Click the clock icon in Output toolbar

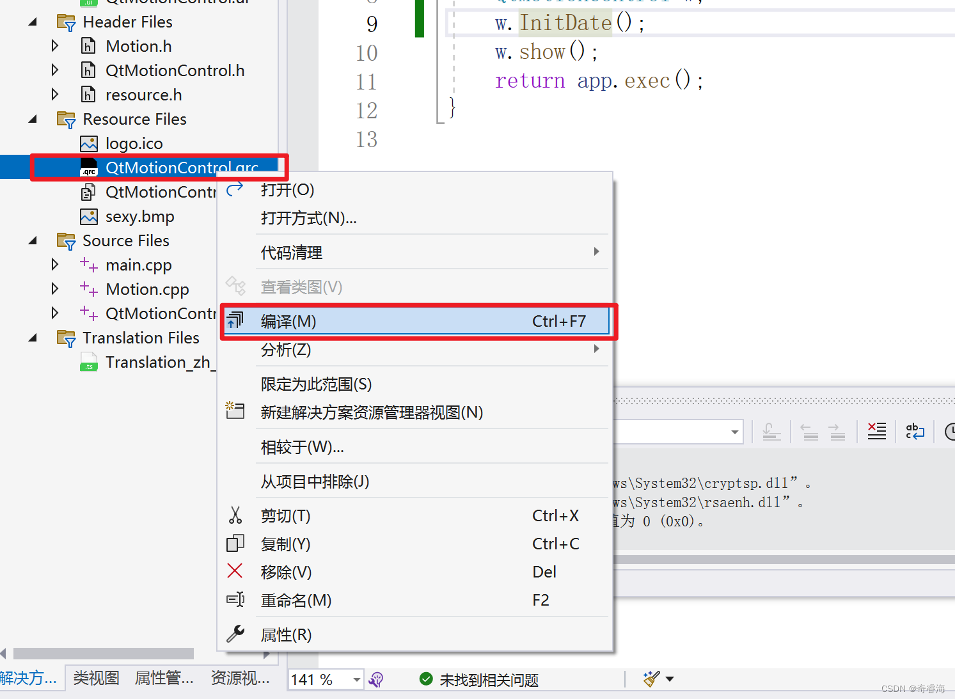click(x=949, y=432)
